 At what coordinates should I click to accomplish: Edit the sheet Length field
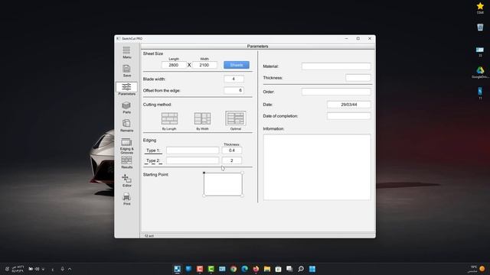pyautogui.click(x=174, y=65)
